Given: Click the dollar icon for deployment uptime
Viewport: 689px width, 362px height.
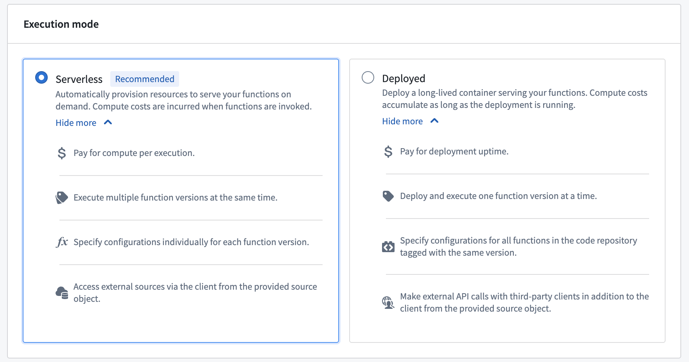Looking at the screenshot, I should tap(388, 151).
